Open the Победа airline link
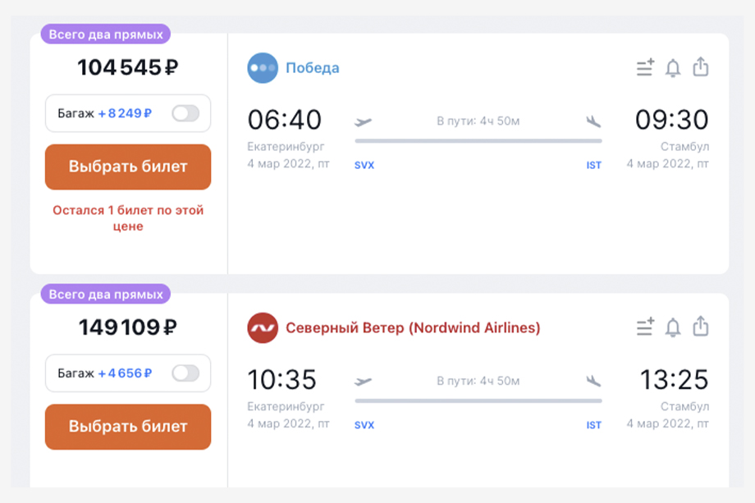 [313, 68]
